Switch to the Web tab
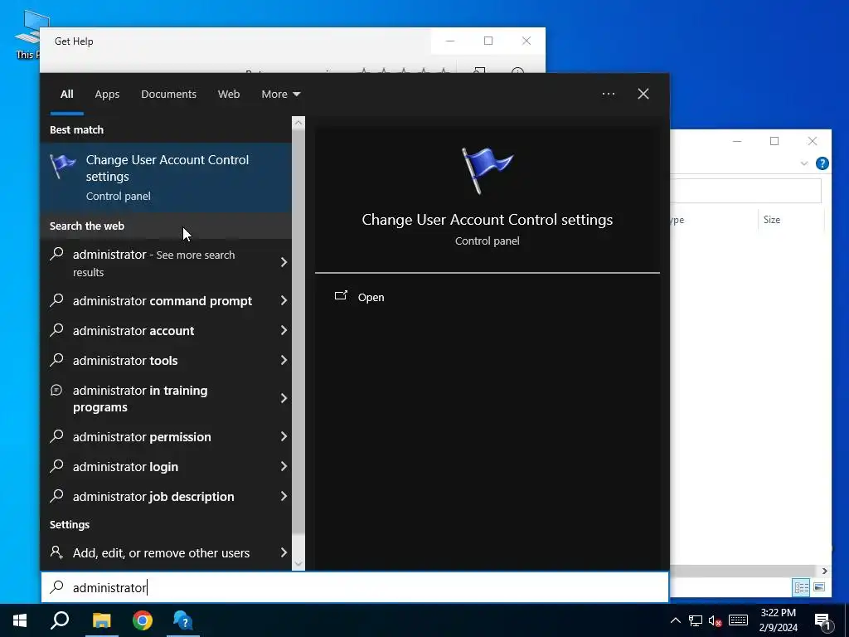849x637 pixels. [229, 95]
